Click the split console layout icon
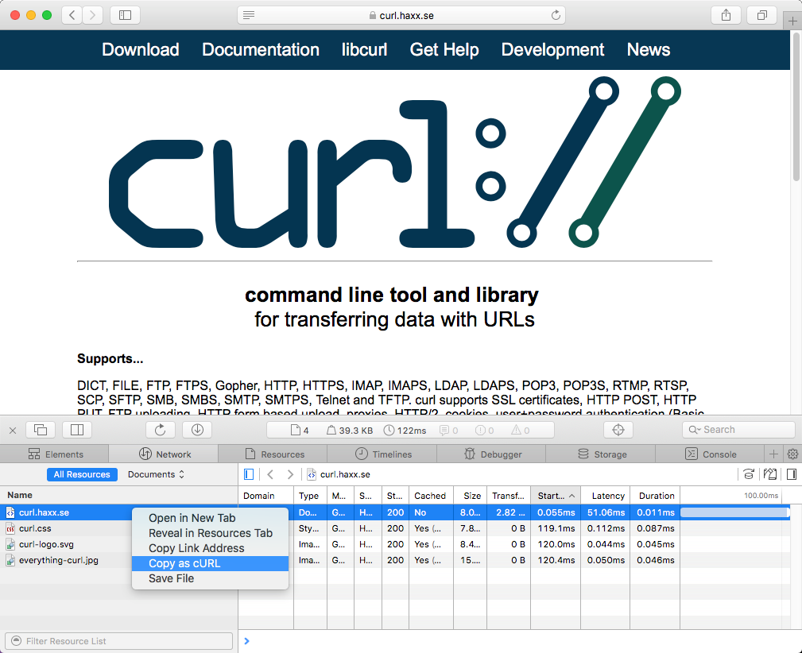This screenshot has height=653, width=802. [x=76, y=429]
